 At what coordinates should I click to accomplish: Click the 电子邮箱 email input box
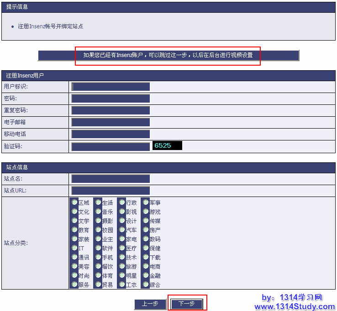pos(111,122)
